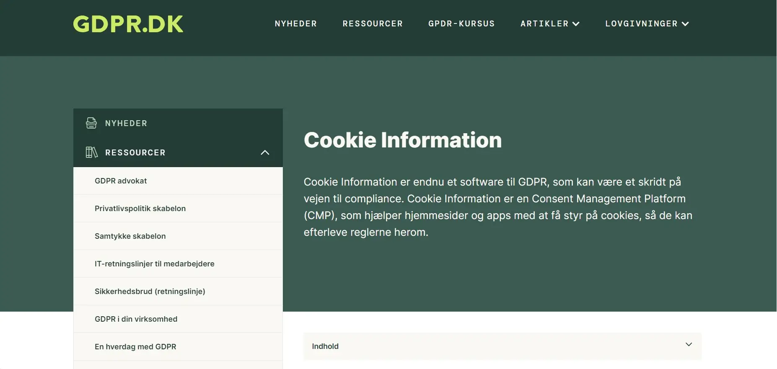Click the books icon beside Ressourcer
The image size is (777, 369).
(91, 152)
